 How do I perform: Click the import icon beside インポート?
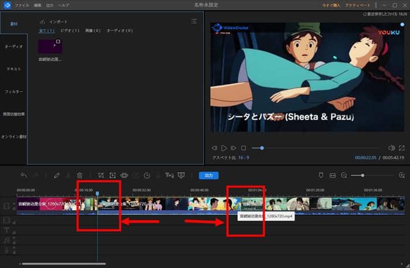coord(42,22)
